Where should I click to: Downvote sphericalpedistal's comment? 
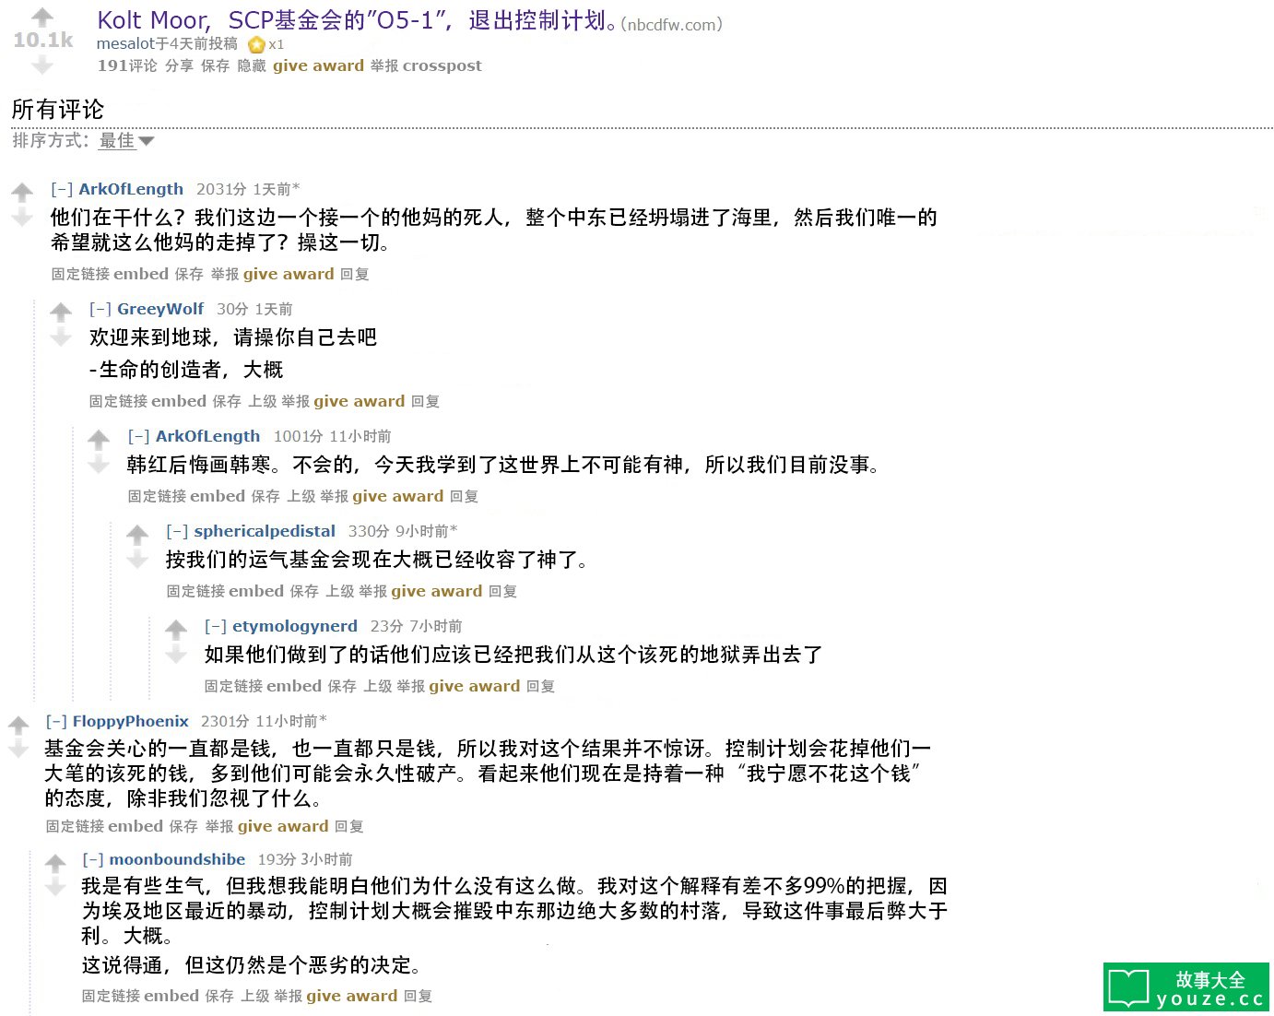(137, 560)
